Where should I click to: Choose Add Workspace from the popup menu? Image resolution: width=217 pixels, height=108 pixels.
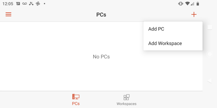pos(165,43)
